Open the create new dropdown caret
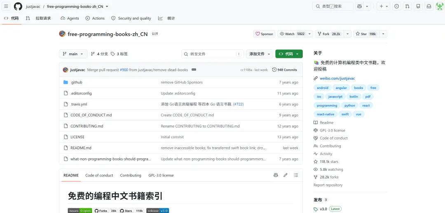 pyautogui.click(x=387, y=6)
